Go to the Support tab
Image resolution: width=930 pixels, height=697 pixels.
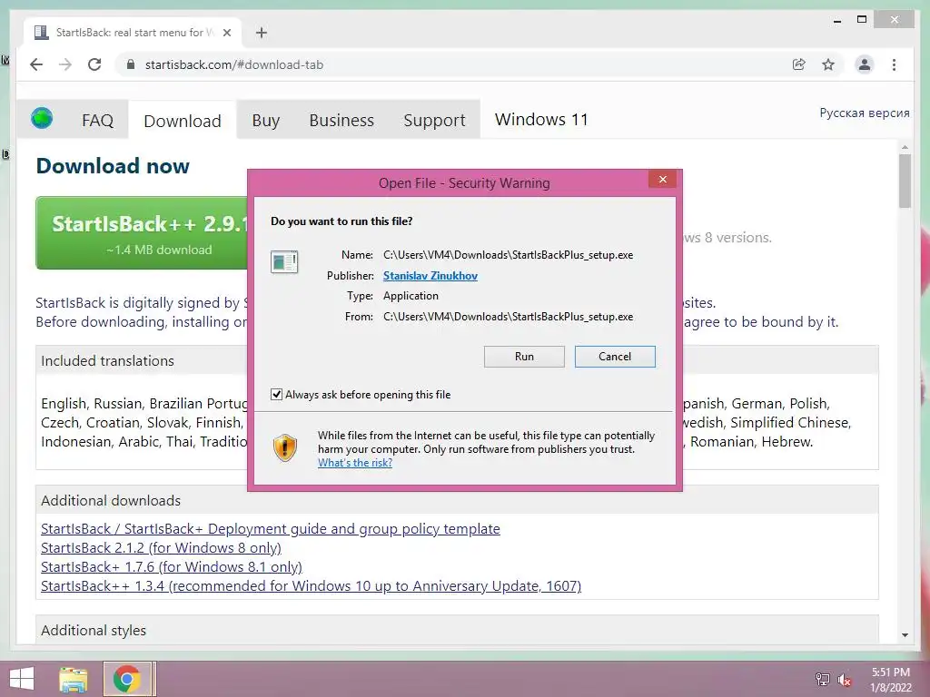[x=434, y=121]
